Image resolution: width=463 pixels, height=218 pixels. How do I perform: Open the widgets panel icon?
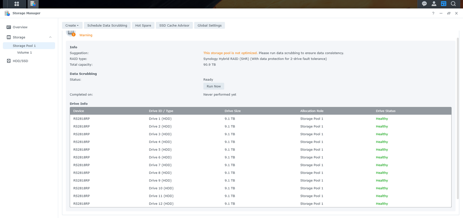(x=444, y=4)
